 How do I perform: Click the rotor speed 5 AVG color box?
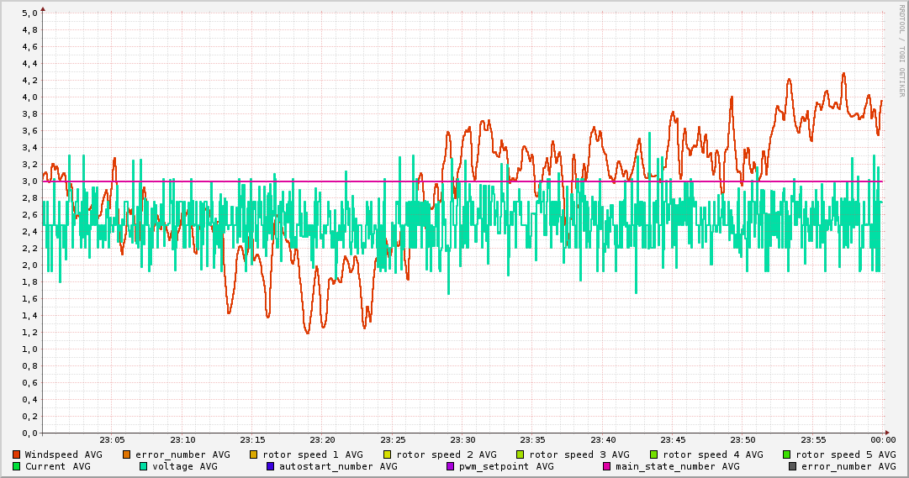pos(787,454)
